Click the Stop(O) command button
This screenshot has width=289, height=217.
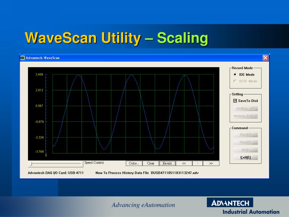(246, 142)
